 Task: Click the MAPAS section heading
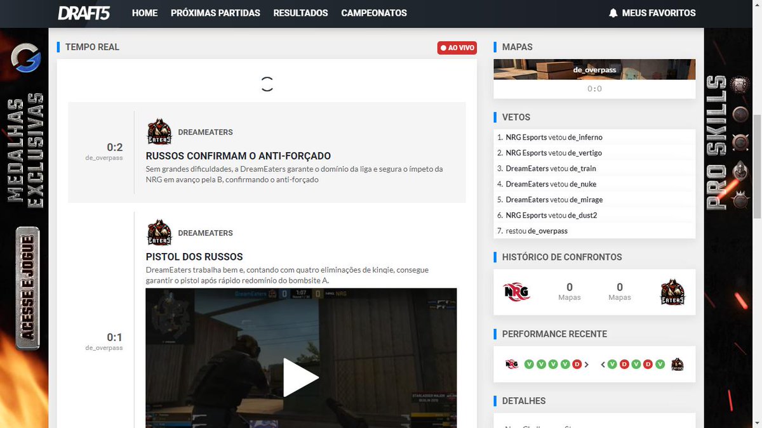[x=517, y=47]
